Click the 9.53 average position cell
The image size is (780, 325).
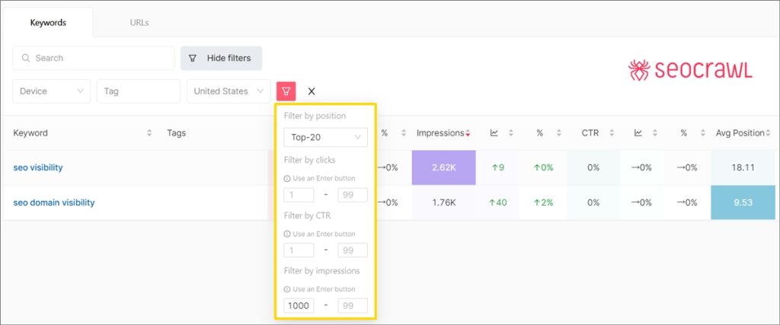(743, 202)
